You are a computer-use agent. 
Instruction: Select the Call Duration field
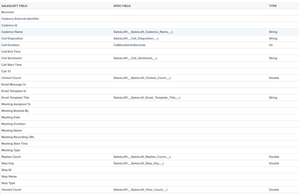11,45
